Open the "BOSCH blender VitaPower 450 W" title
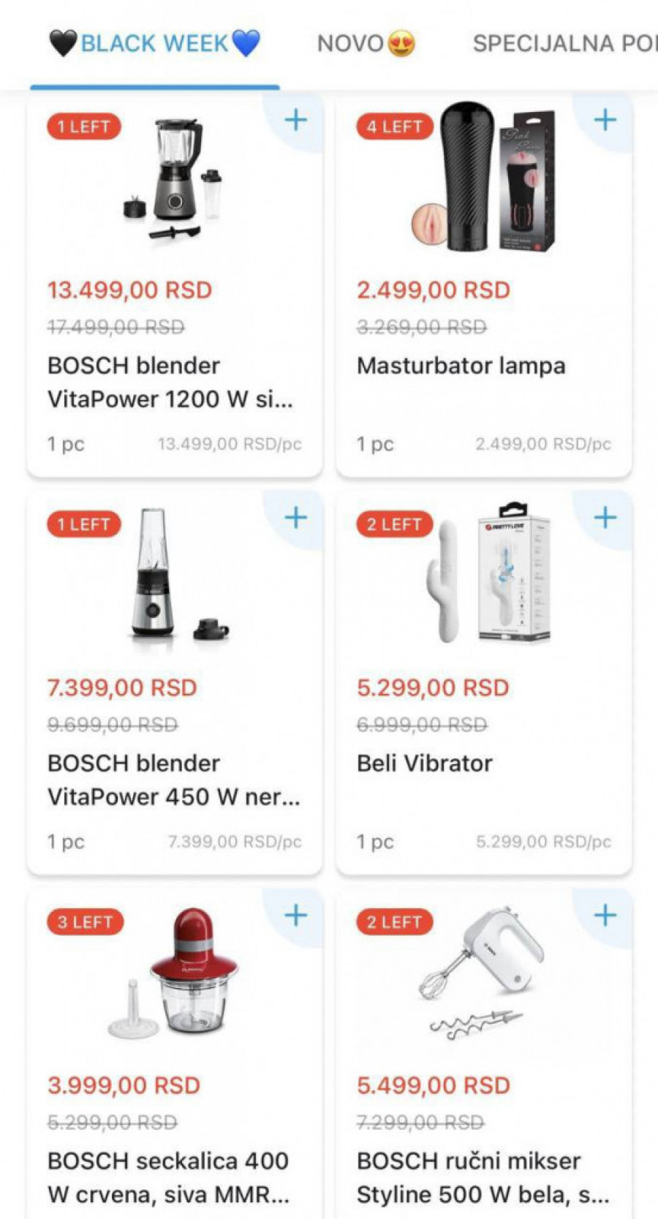Screen dimensions: 658x1219 click(x=173, y=780)
